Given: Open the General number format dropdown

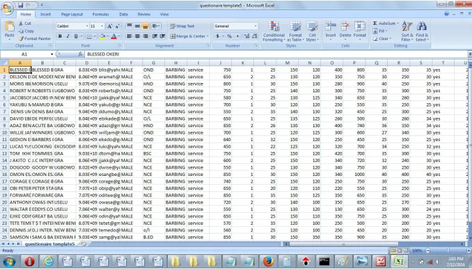Looking at the screenshot, I should click(x=255, y=26).
